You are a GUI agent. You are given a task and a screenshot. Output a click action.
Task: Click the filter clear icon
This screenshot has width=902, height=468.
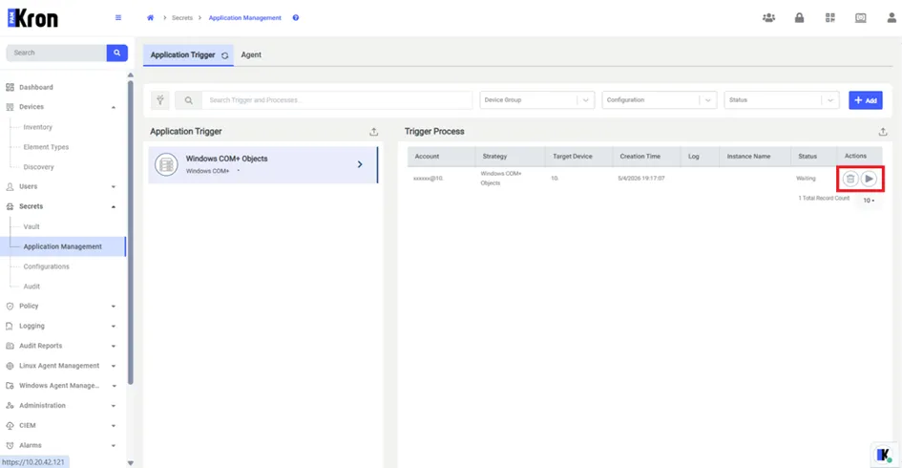160,100
